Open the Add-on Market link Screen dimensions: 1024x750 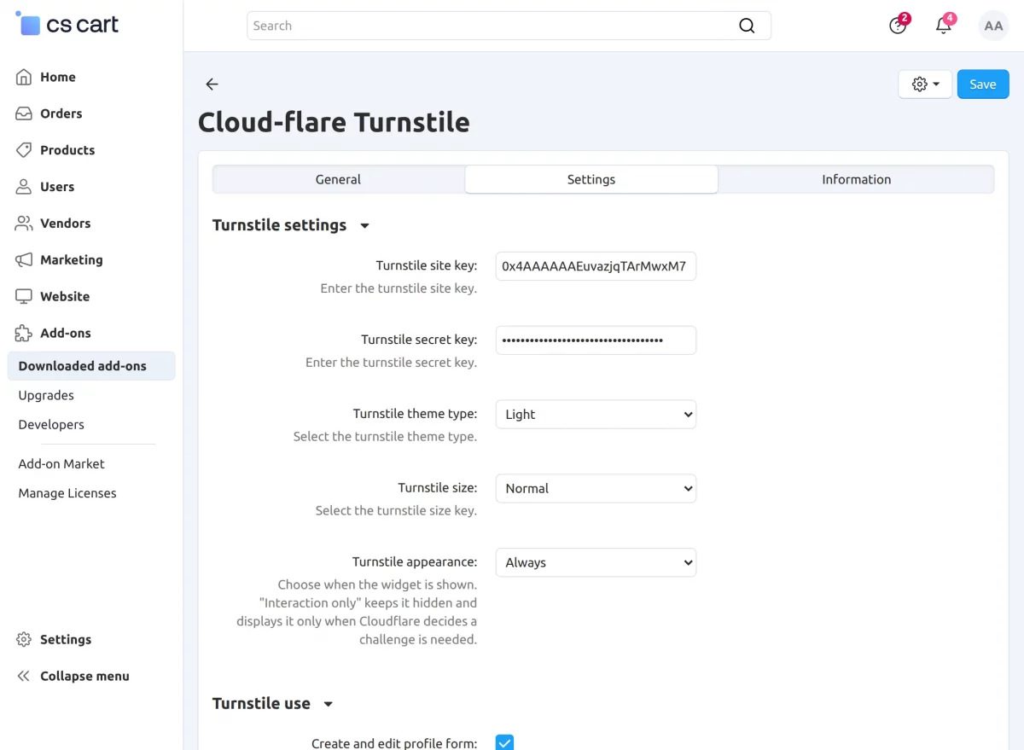point(61,464)
